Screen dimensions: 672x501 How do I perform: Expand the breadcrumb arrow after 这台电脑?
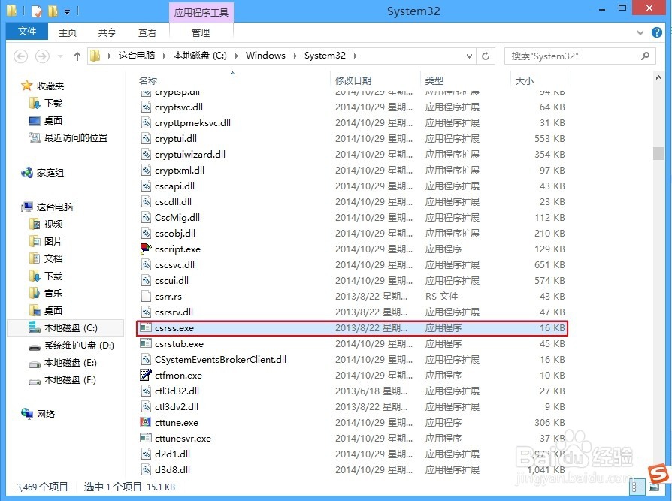coord(164,56)
